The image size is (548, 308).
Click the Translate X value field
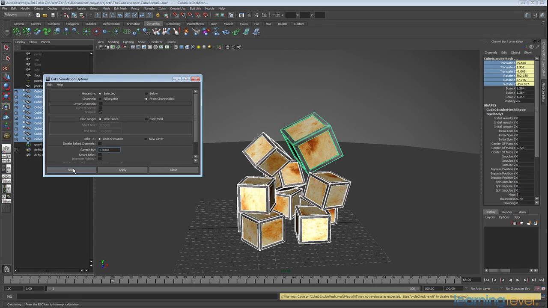pyautogui.click(x=525, y=63)
